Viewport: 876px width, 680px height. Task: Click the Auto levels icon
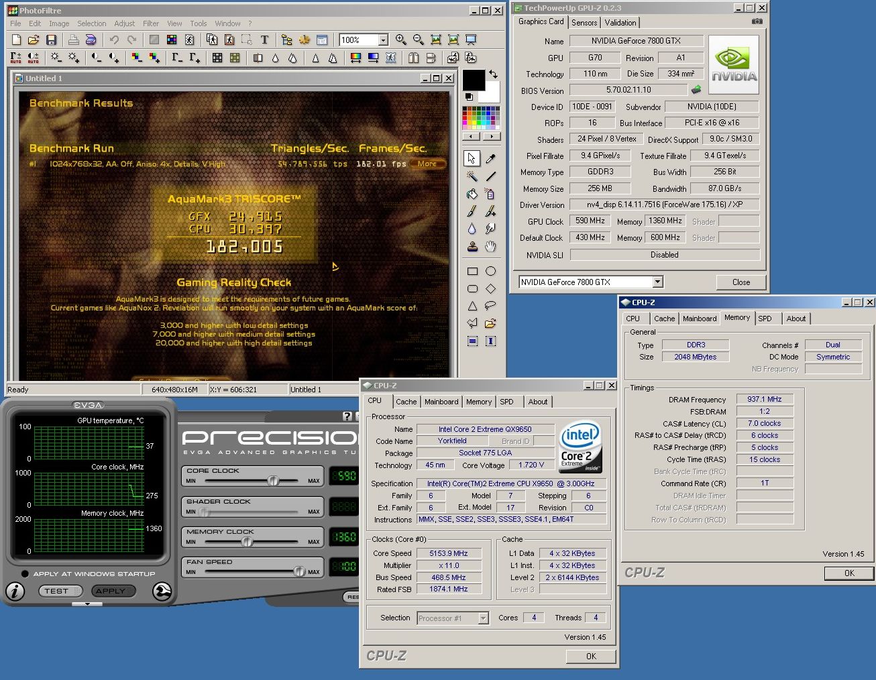(x=16, y=58)
